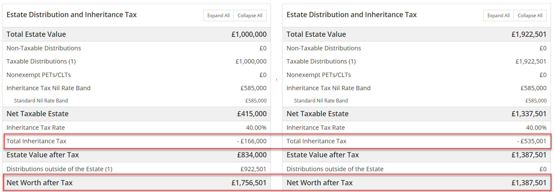
Task: Select right Total Estate Value £1,922,501 row
Action: click(416, 34)
